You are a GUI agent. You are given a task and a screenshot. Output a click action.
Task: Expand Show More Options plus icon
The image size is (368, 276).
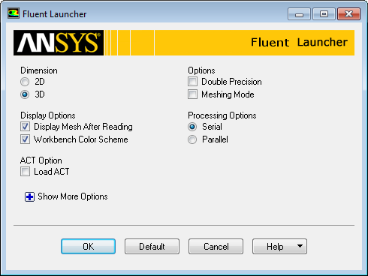click(x=29, y=197)
